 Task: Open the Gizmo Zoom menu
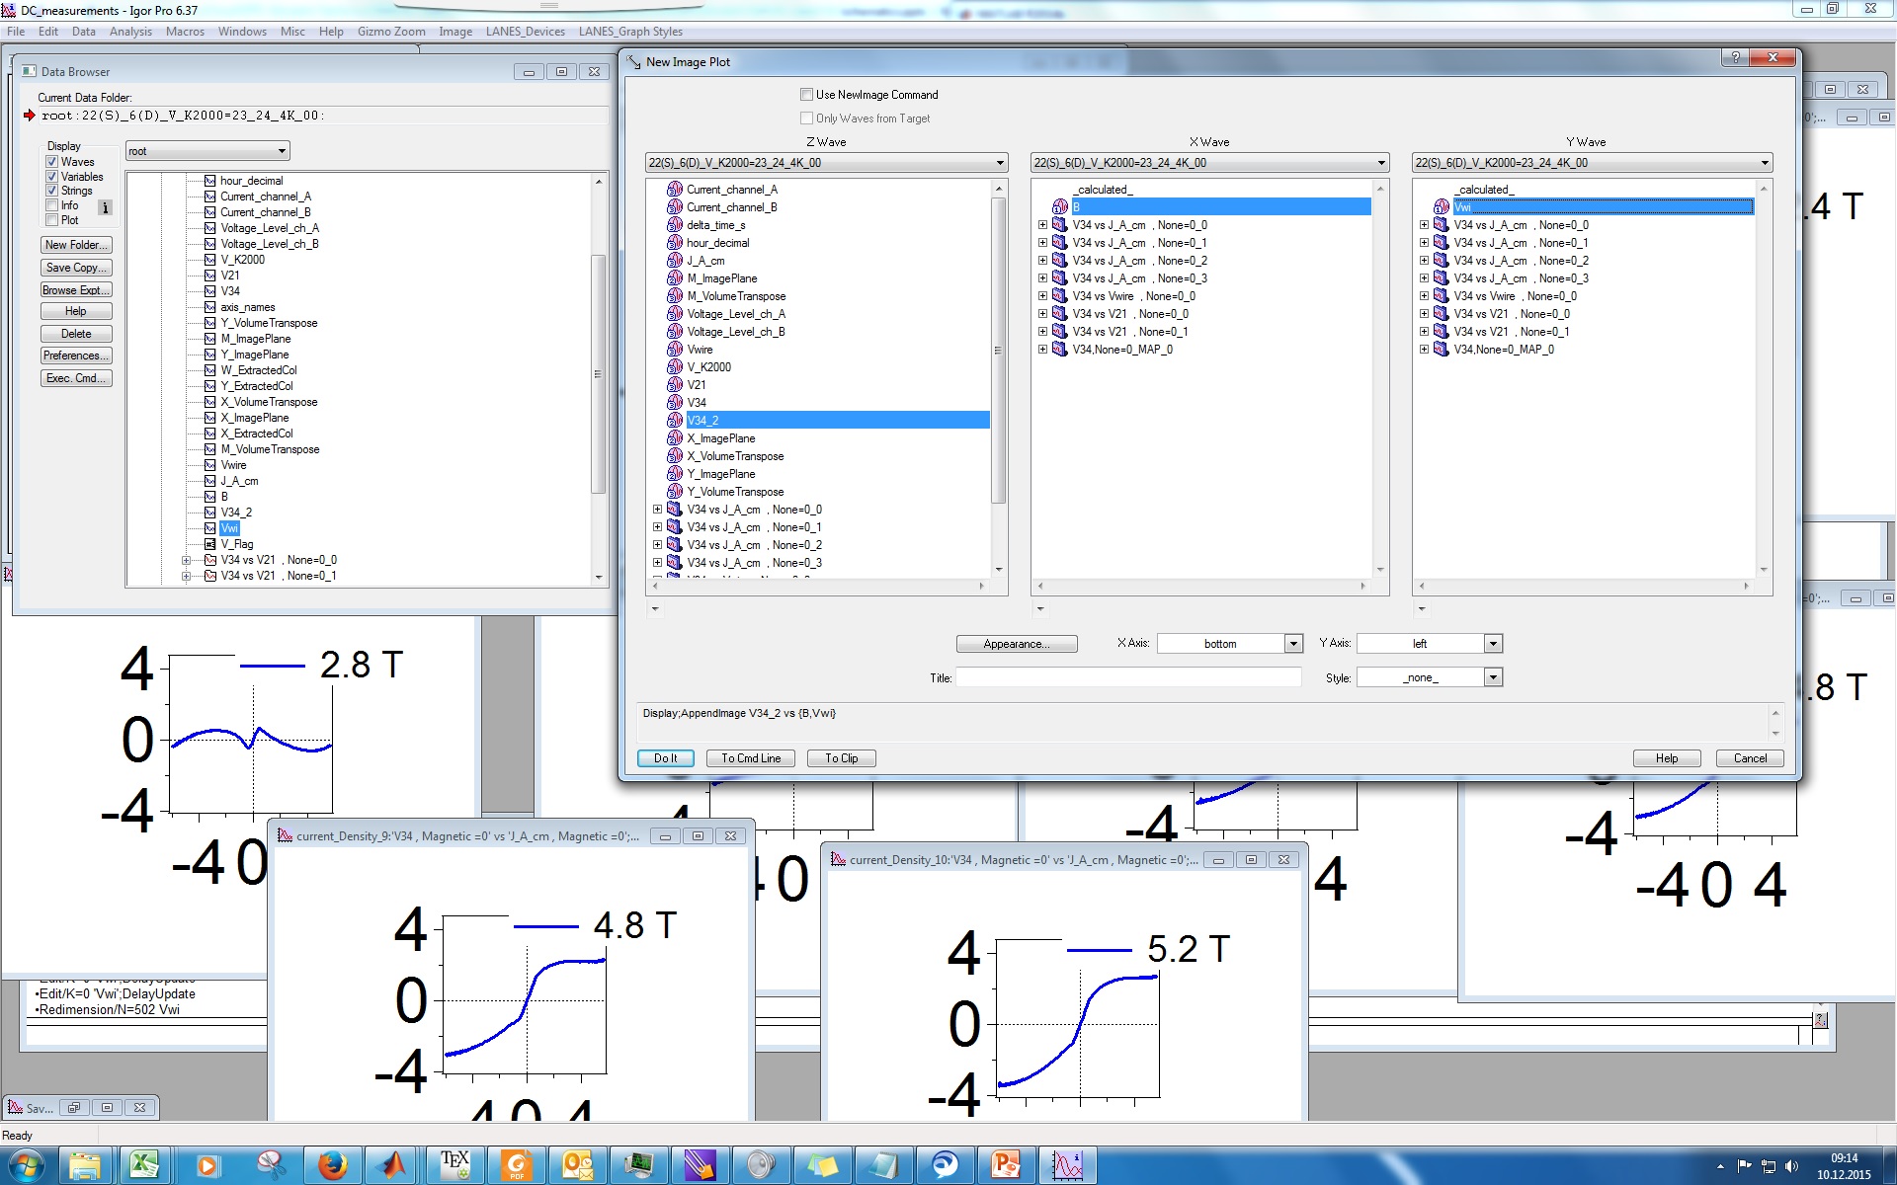(390, 31)
